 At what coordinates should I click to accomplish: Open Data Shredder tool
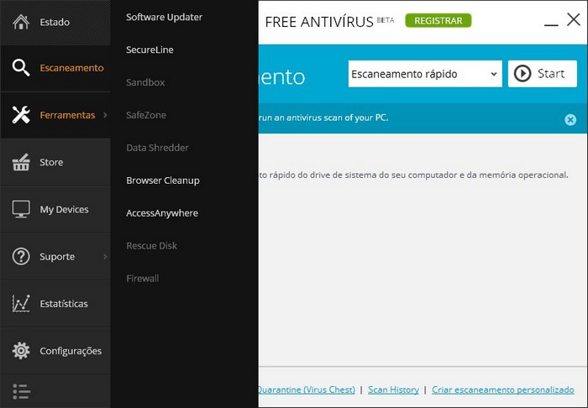pos(157,148)
